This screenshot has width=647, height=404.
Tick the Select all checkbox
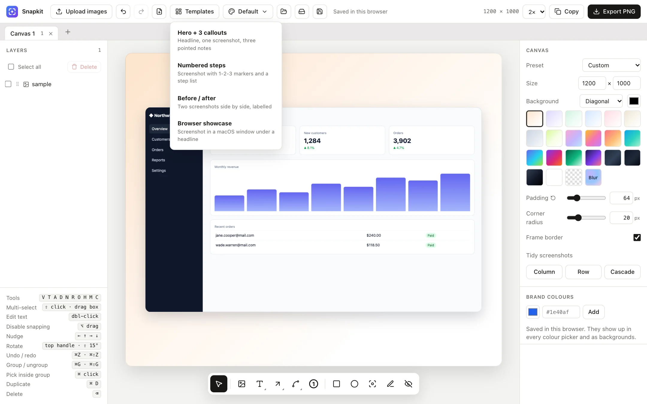[11, 67]
